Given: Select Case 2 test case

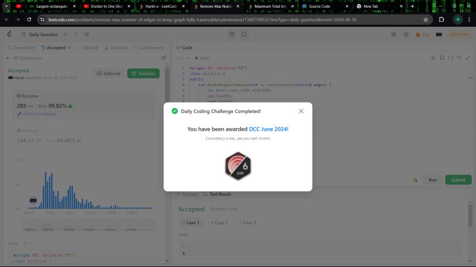Looking at the screenshot, I should coord(220,223).
